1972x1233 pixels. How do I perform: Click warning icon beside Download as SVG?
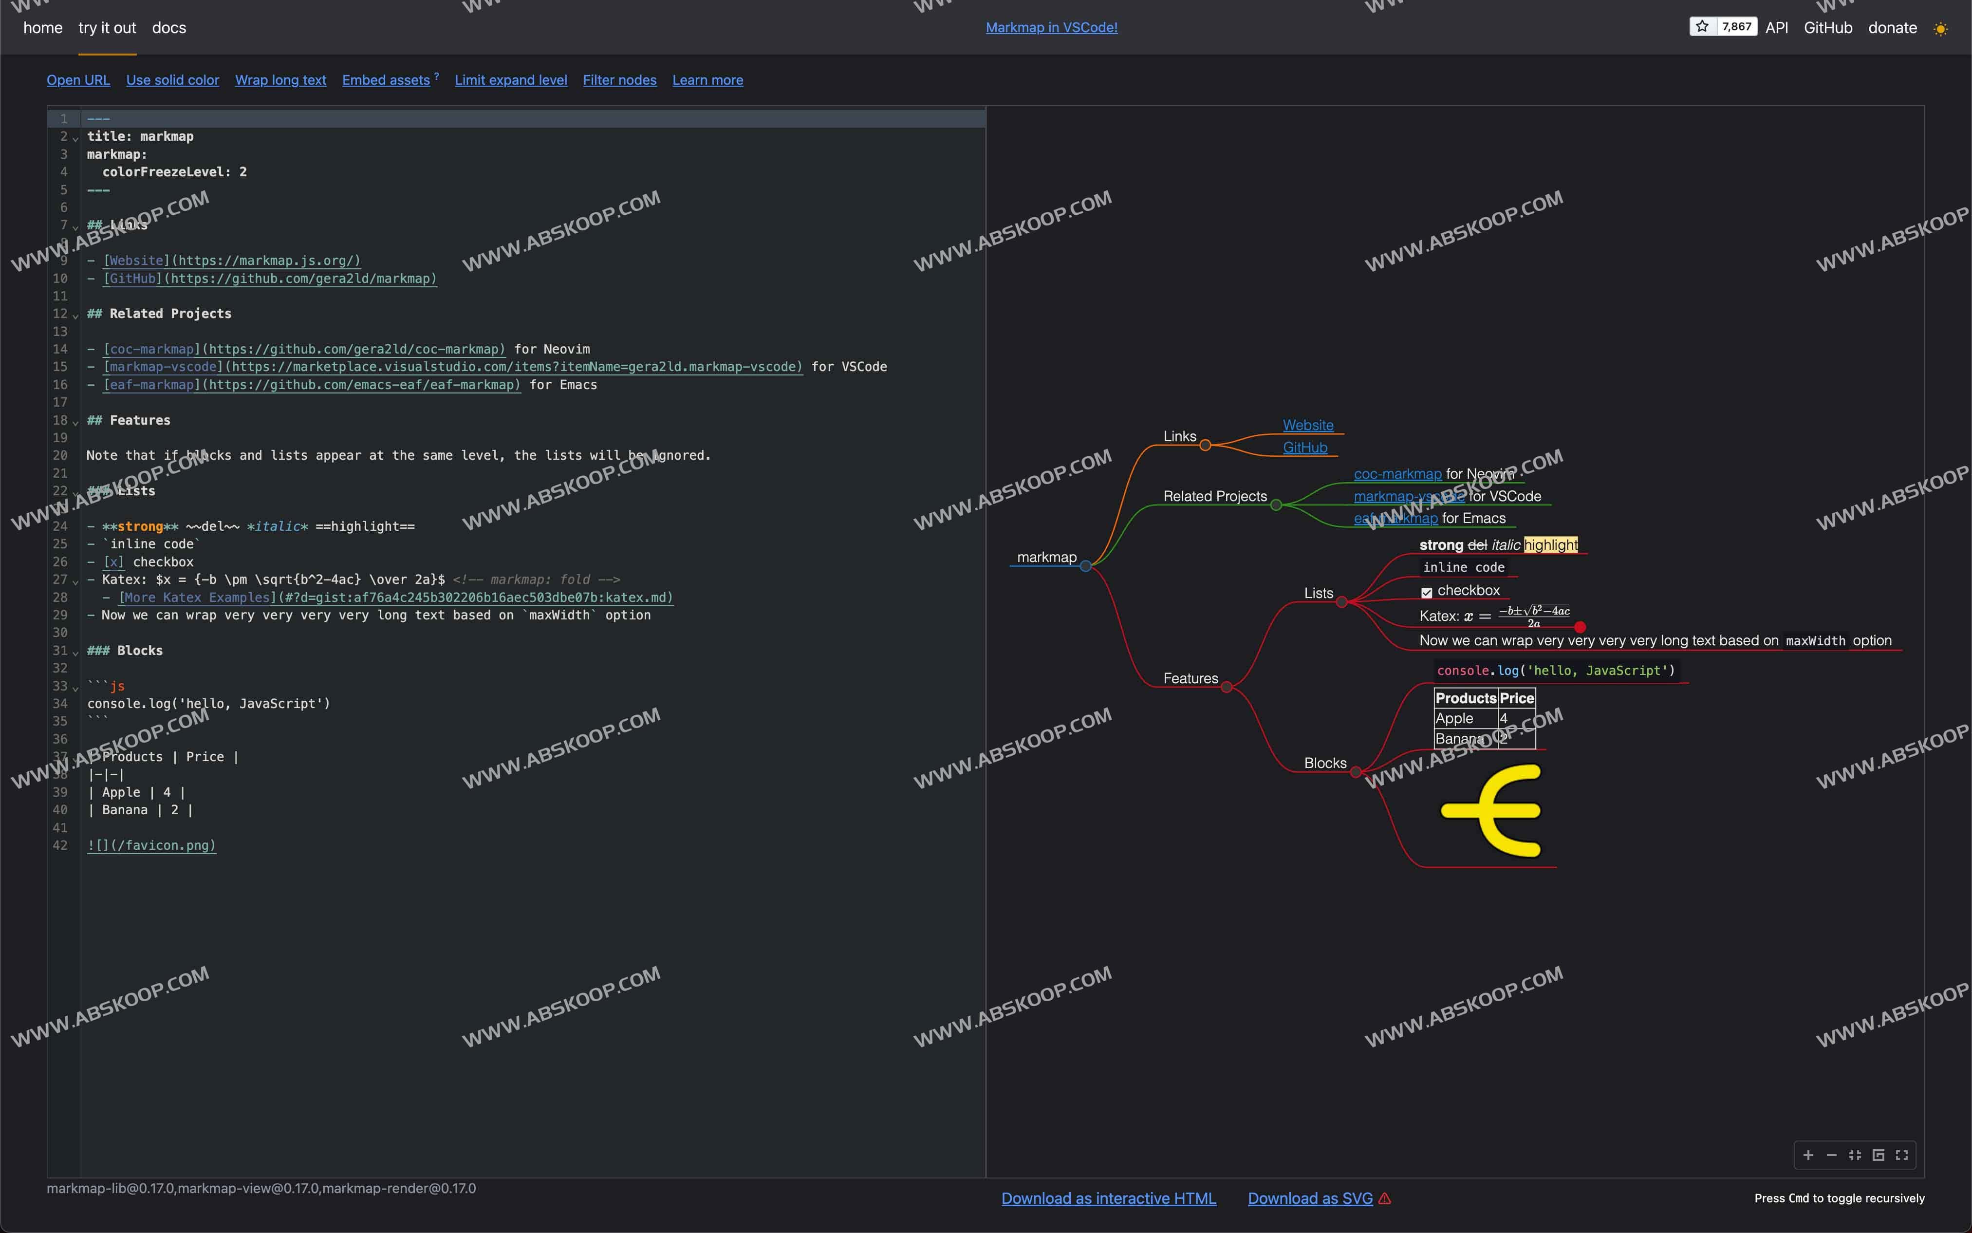tap(1385, 1198)
